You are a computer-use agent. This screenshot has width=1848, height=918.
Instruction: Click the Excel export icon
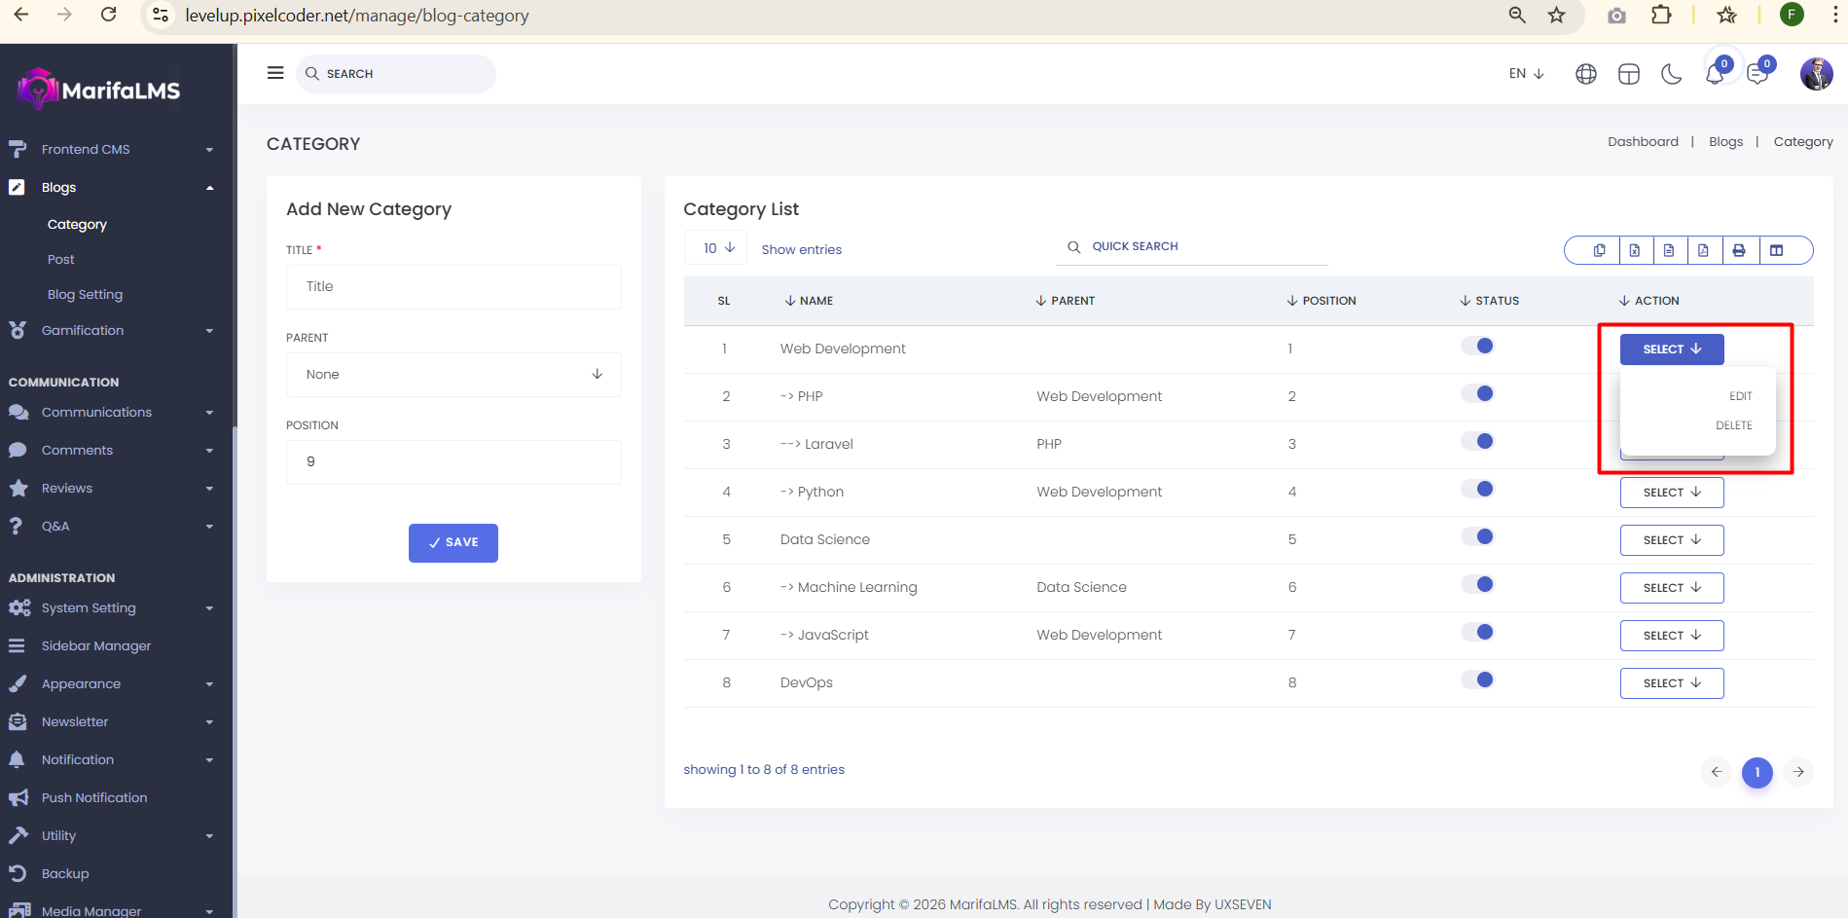[1635, 250]
